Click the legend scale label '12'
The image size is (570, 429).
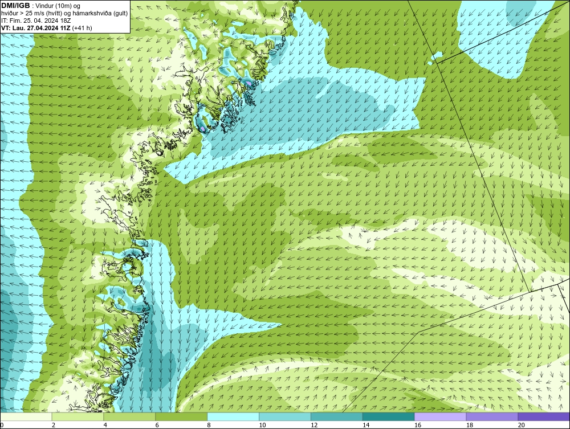(314, 425)
